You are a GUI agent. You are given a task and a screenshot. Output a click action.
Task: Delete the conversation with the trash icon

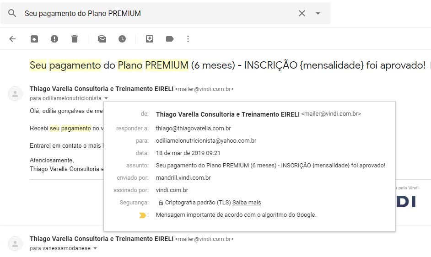(x=75, y=39)
